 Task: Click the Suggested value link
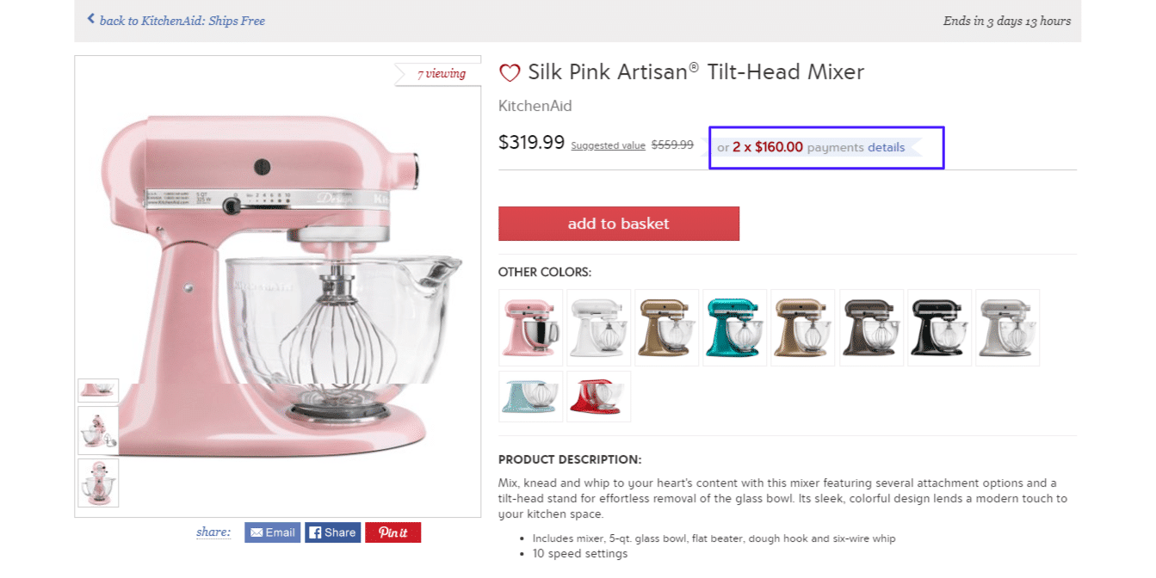pyautogui.click(x=608, y=146)
